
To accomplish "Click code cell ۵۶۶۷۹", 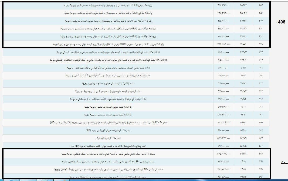I will click(x=243, y=138).
